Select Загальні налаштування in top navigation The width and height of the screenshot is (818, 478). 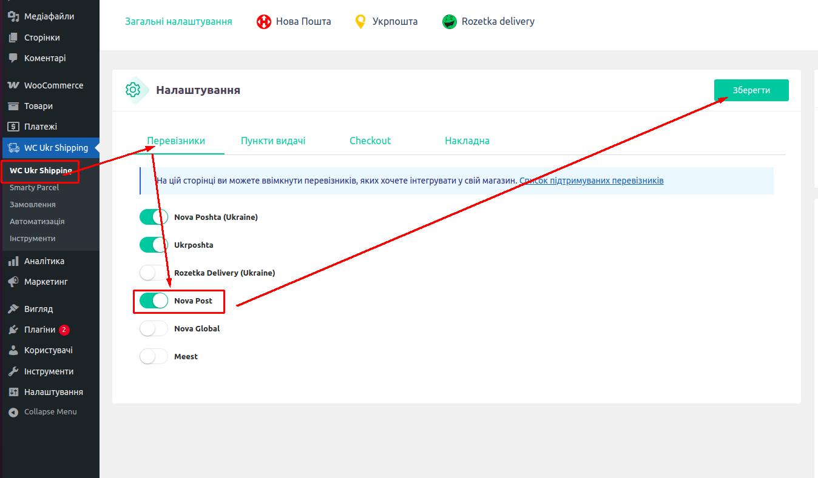[178, 22]
